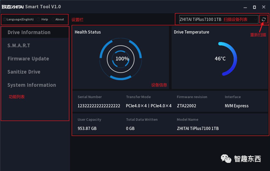
Task: Click the 100% health status gauge
Action: (121, 59)
